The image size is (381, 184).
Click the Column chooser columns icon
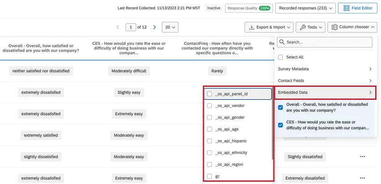coord(334,27)
